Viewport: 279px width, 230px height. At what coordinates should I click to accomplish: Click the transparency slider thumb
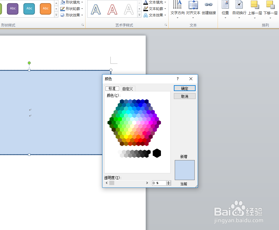point(112,183)
